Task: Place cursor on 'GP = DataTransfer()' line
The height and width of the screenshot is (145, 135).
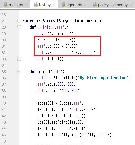Action: pos(56,40)
